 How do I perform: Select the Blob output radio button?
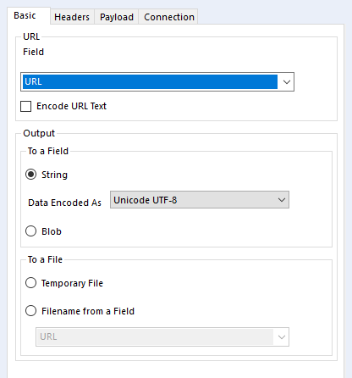pos(30,231)
